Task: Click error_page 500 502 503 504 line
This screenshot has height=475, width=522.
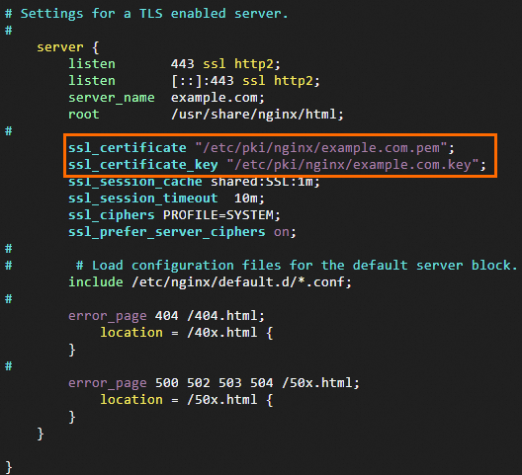Action: [214, 383]
